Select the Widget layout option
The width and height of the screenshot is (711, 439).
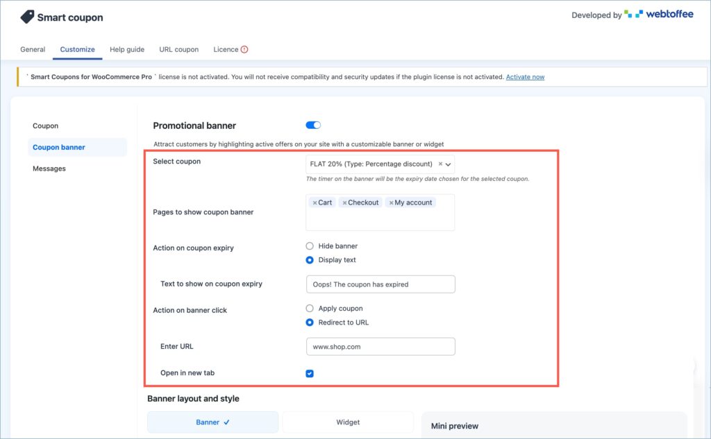(x=347, y=422)
